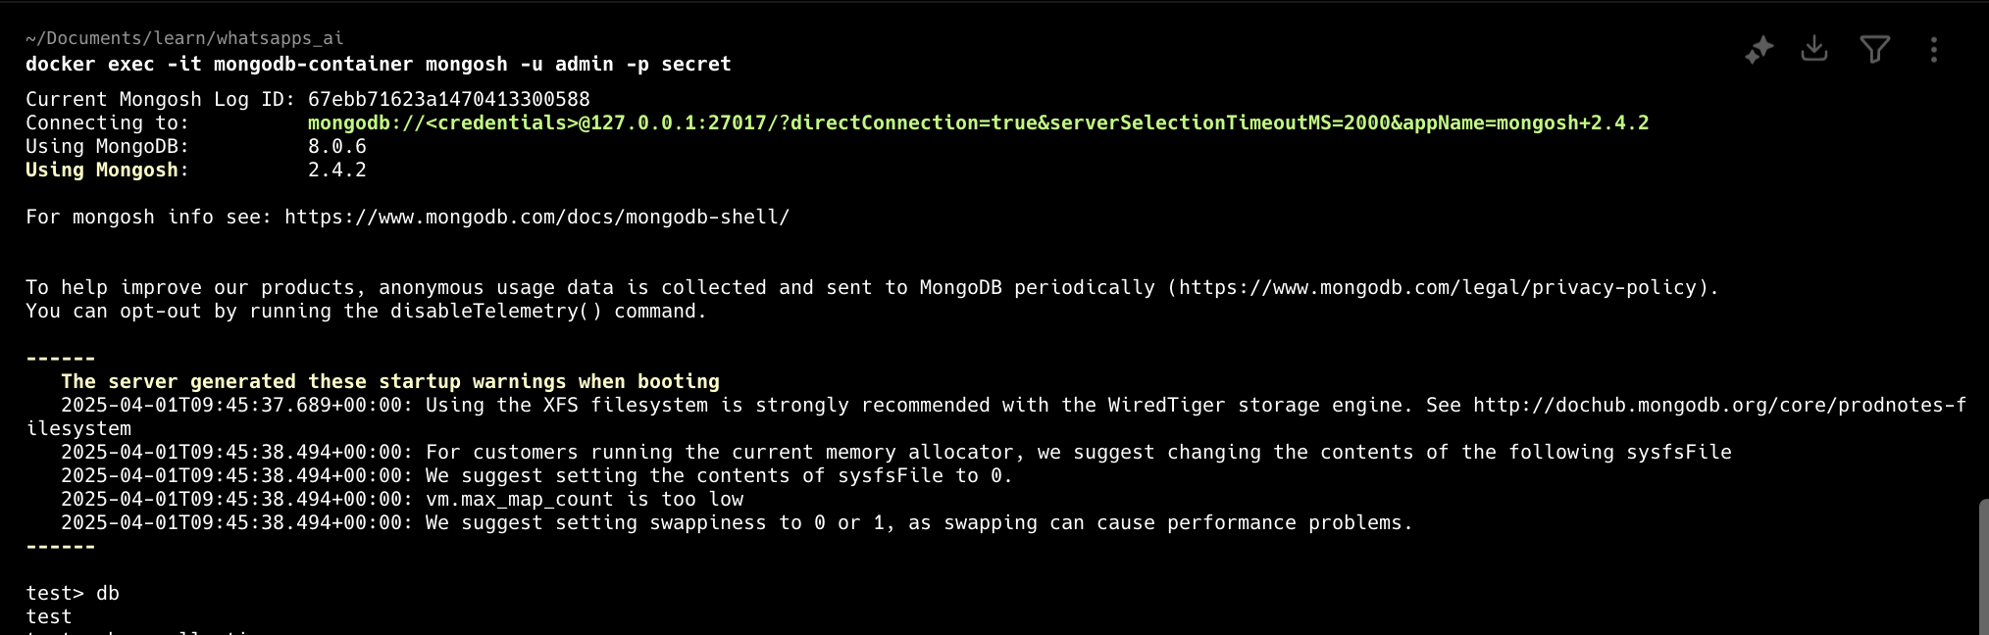Viewport: 1989px width, 635px height.
Task: Click the AI sparkle icon on the block
Action: click(x=1759, y=49)
